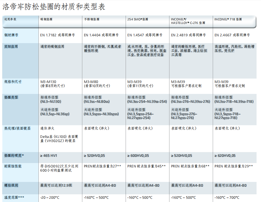Select the ≥ 600HV0,05 hardness value

tap(138, 156)
